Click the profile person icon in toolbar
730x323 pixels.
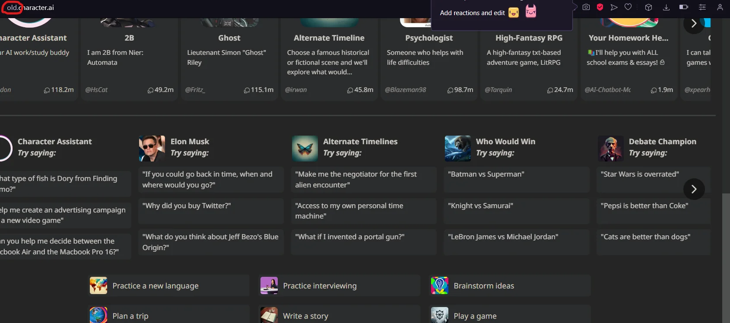[x=720, y=7]
